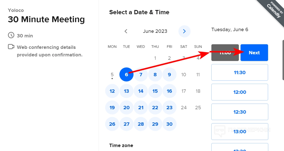Viewport: 284px width, 151px height.
Task: Choose the 13:00 time slot
Action: coord(239,132)
